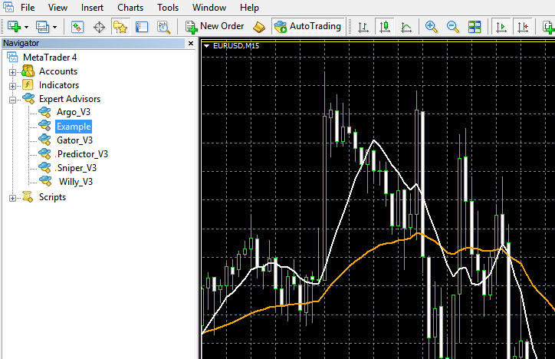Switch chart to Line Chart mode
This screenshot has width=555, height=359.
tap(406, 27)
